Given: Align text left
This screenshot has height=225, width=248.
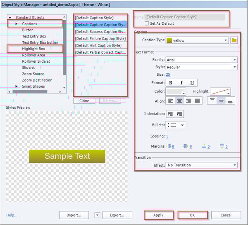Looking at the screenshot, I should coord(170,101).
